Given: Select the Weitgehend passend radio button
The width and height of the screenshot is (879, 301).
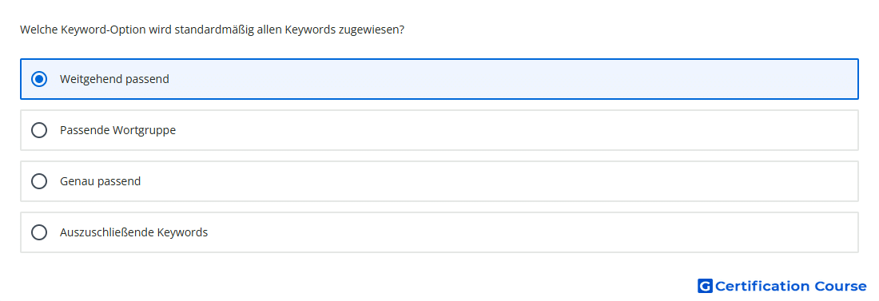Looking at the screenshot, I should 39,79.
